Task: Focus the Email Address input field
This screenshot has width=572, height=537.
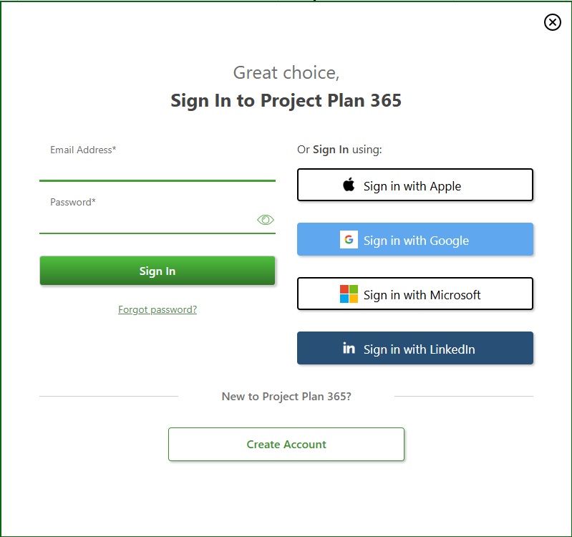Action: click(157, 169)
